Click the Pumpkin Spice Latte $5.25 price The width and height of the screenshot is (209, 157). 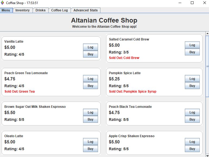pyautogui.click(x=114, y=79)
